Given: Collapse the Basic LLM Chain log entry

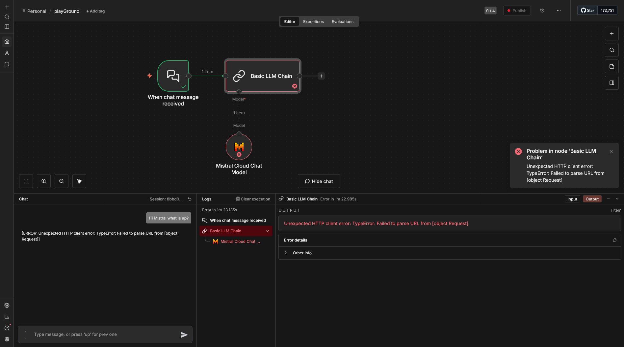Looking at the screenshot, I should point(267,231).
